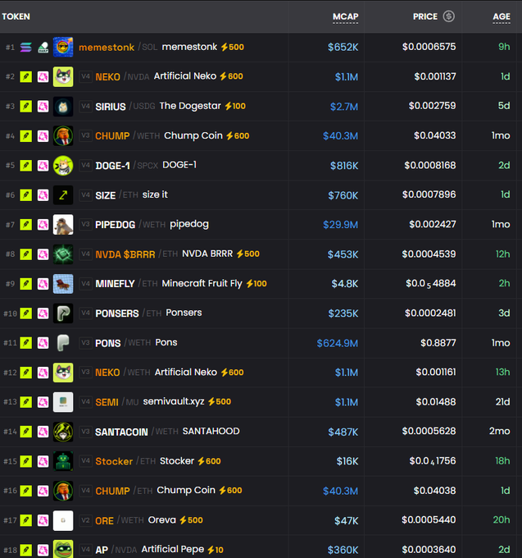522x558 pixels.
Task: Click the $4.8K market cap of MINEFLY
Action: [x=345, y=284]
